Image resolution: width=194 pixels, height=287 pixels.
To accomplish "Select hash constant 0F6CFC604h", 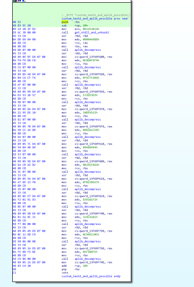I will click(x=91, y=78).
